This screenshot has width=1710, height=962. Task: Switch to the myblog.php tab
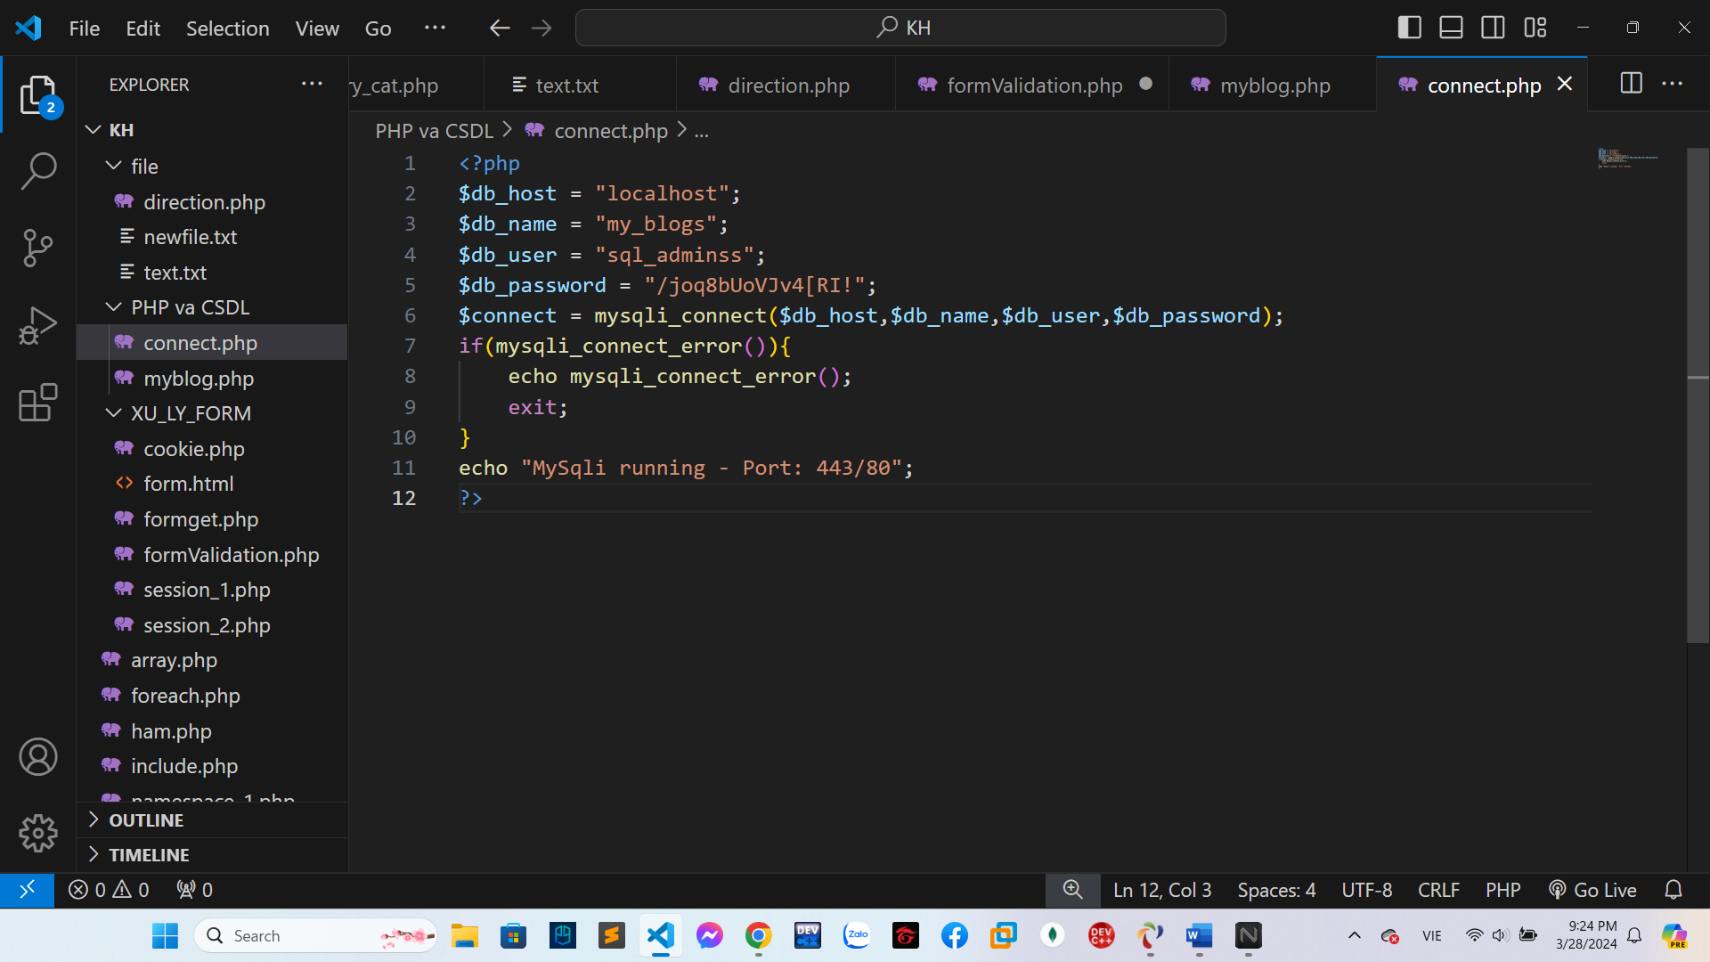1274,86
